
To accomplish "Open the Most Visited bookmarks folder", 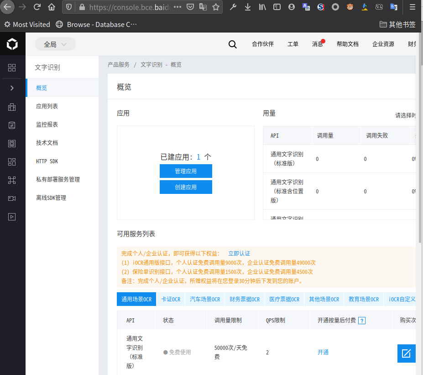I will tap(27, 25).
